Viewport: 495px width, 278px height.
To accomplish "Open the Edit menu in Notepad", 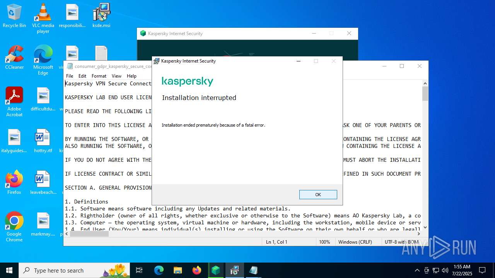I will [82, 76].
